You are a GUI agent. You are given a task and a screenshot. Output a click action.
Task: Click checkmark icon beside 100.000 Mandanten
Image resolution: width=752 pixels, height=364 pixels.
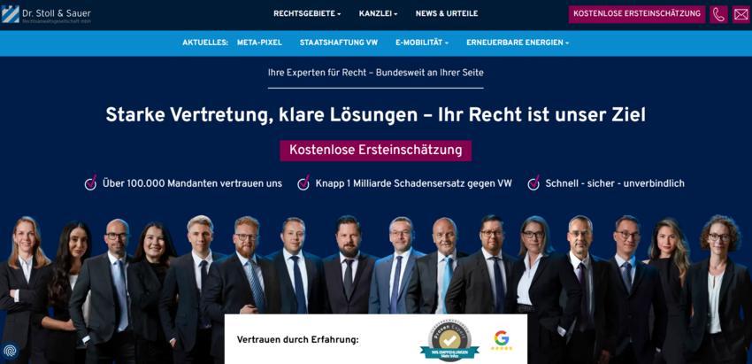[x=90, y=183]
